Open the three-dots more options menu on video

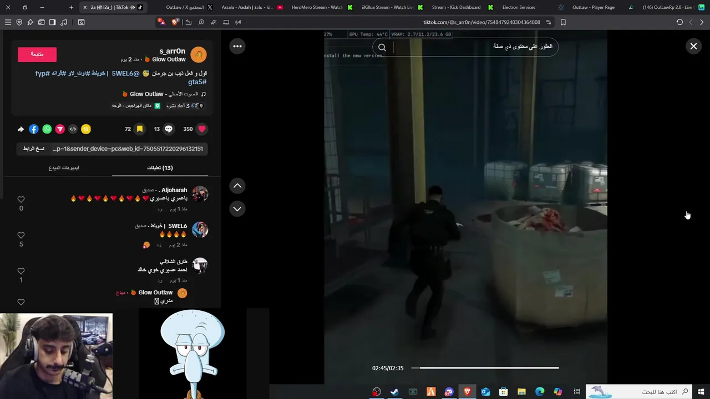[x=237, y=47]
